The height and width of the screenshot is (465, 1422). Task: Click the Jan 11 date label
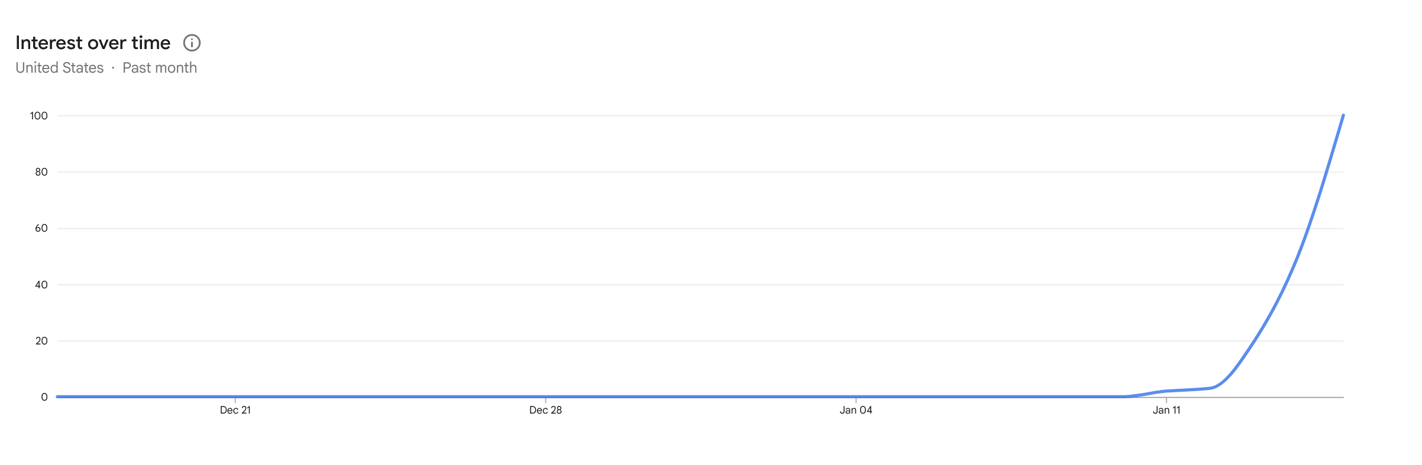pos(1166,410)
